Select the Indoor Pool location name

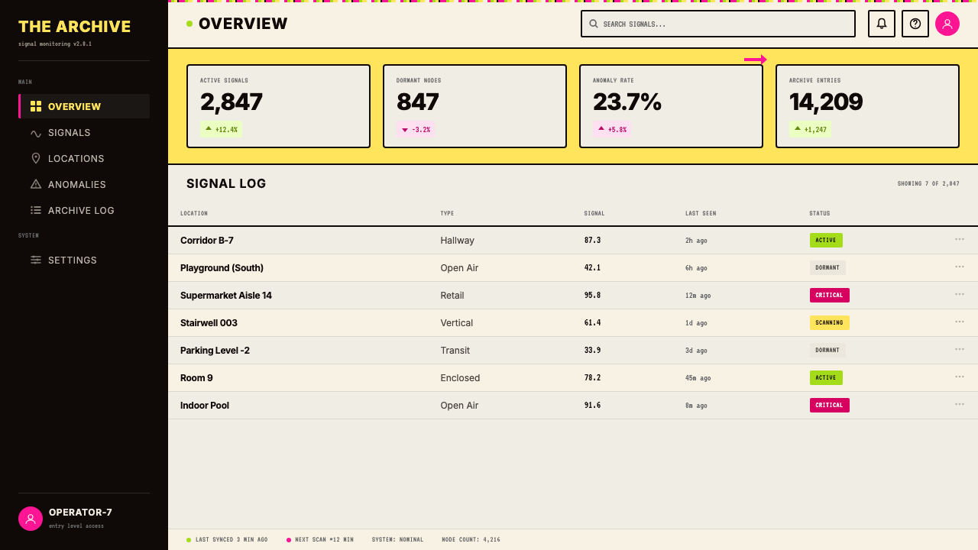pos(205,405)
